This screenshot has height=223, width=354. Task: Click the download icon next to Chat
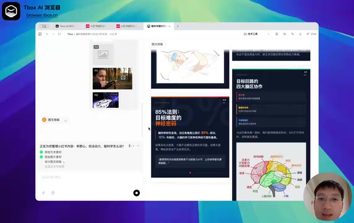pyautogui.click(x=300, y=34)
